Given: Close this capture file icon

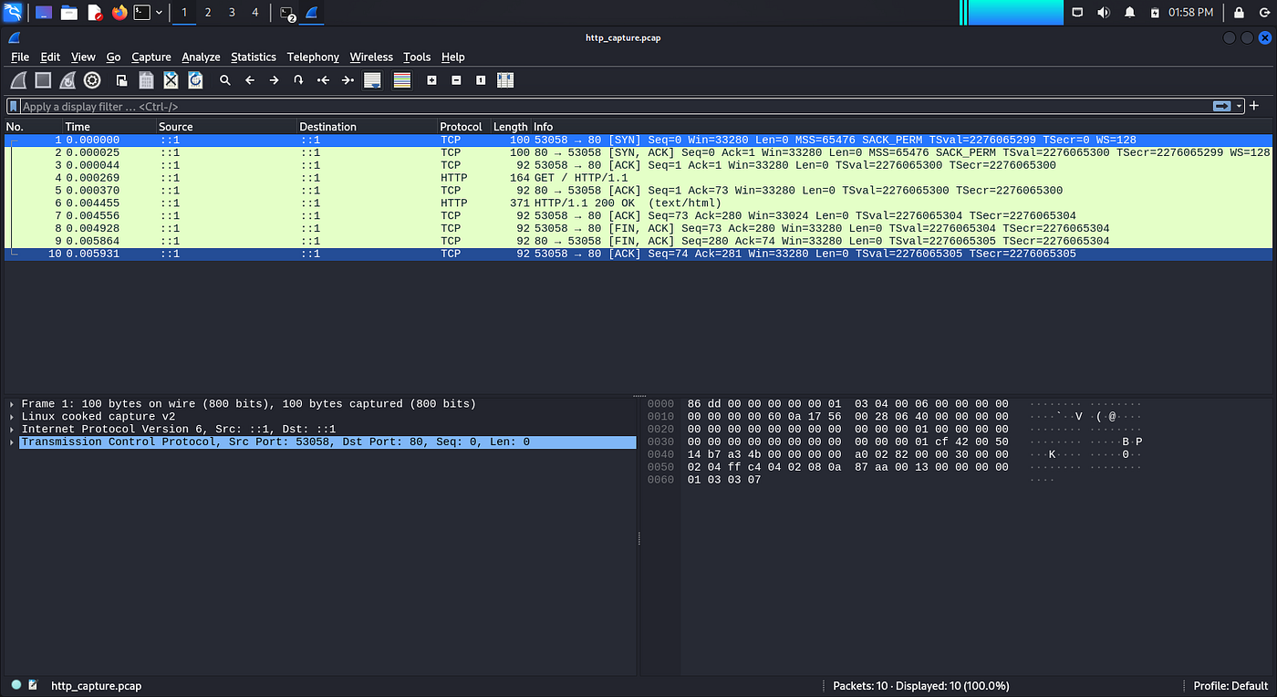Looking at the screenshot, I should click(x=171, y=80).
